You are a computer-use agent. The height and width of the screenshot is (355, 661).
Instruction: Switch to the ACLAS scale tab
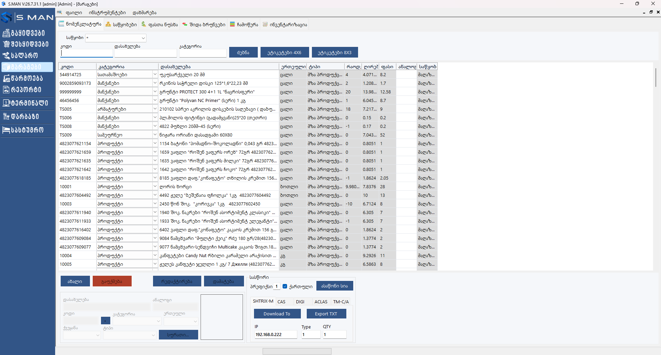tap(321, 302)
